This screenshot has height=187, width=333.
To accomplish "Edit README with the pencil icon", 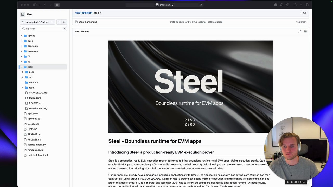I will coord(300,31).
